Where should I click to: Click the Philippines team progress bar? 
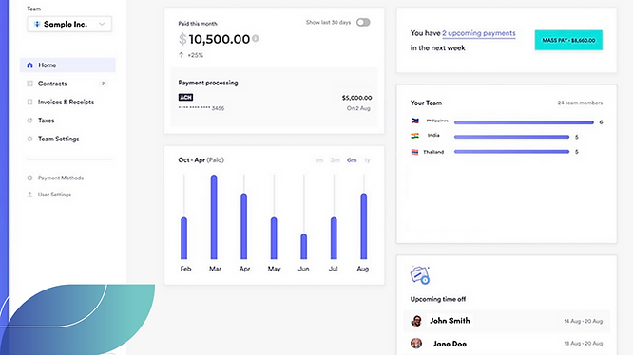click(x=524, y=122)
